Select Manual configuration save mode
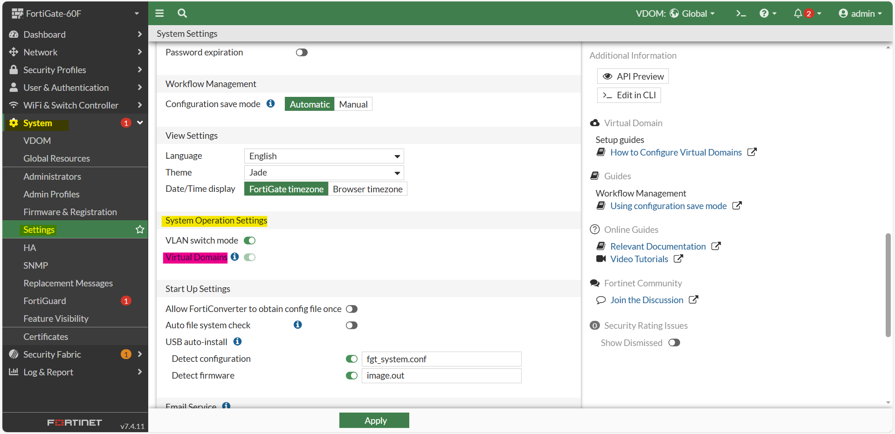Image resolution: width=895 pixels, height=434 pixels. click(x=353, y=104)
